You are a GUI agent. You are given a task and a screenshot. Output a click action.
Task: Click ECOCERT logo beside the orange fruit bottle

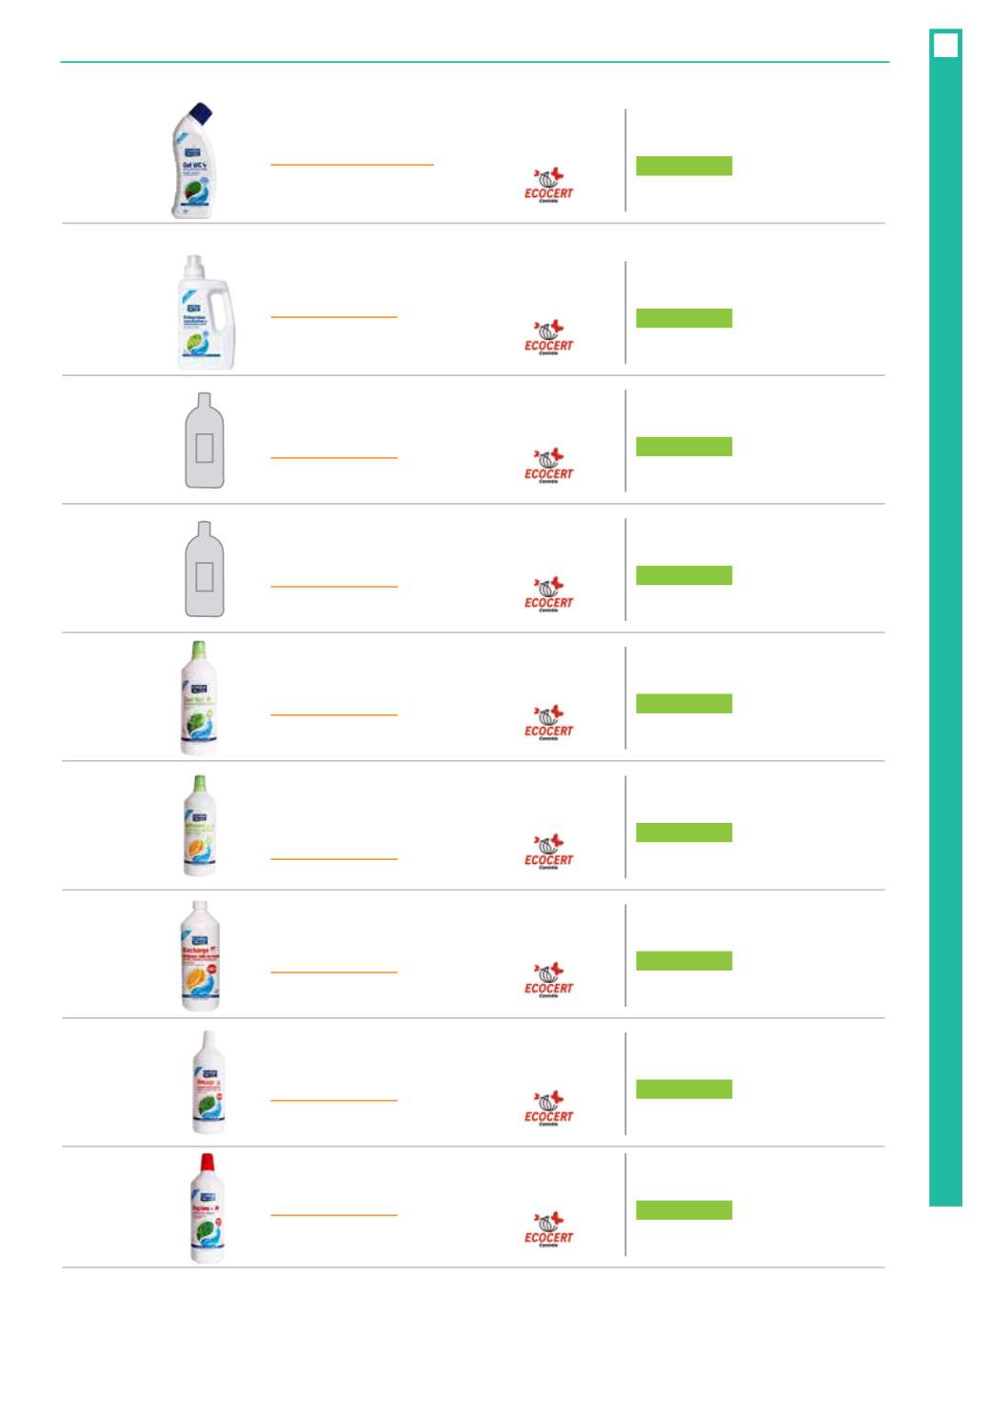[548, 851]
